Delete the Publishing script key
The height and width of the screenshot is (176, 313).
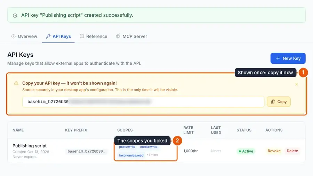(x=292, y=151)
